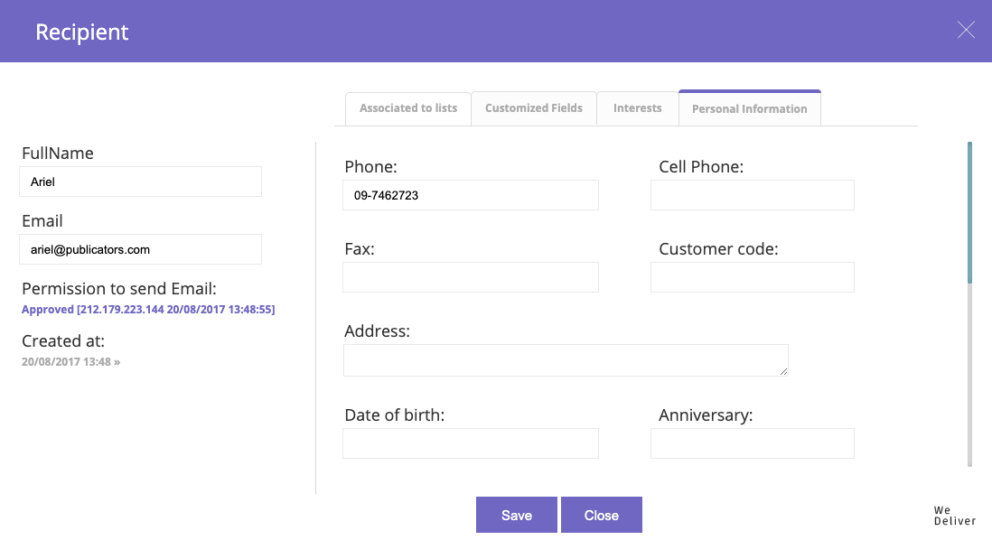This screenshot has width=992, height=540.
Task: Focus the Customer code field
Action: 753,277
